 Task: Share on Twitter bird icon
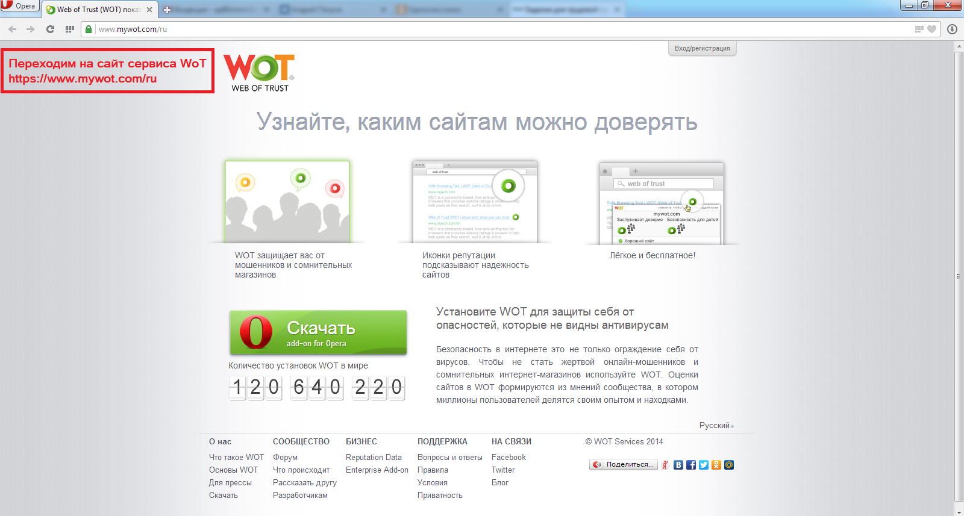704,465
